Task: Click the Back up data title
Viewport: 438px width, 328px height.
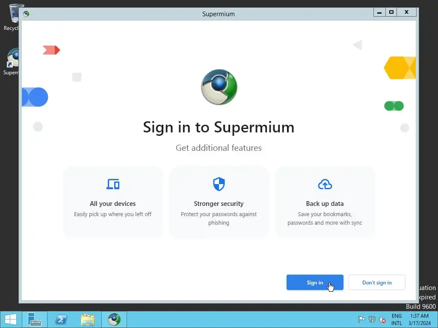Action: (x=325, y=204)
